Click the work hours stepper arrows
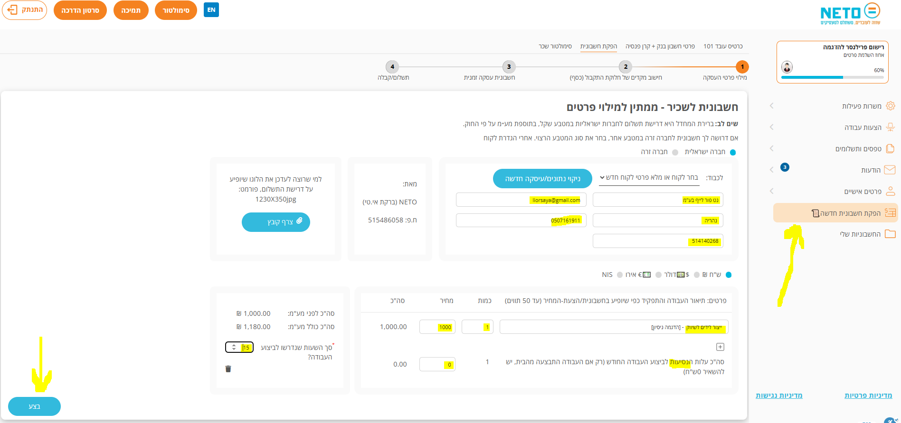The image size is (901, 423). [x=234, y=347]
